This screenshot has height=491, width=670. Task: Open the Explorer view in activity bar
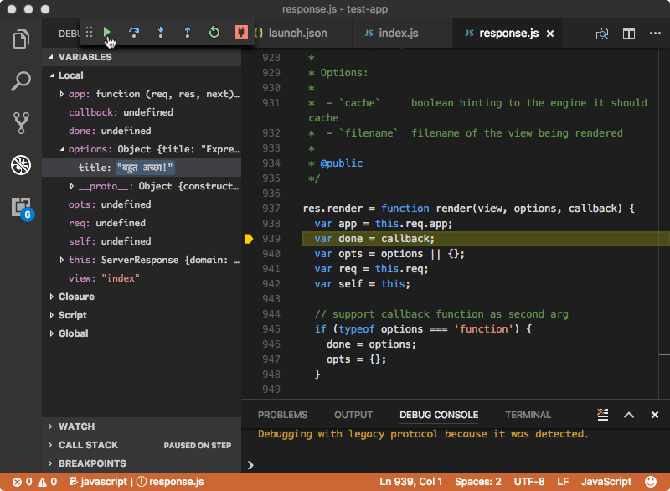(x=21, y=39)
